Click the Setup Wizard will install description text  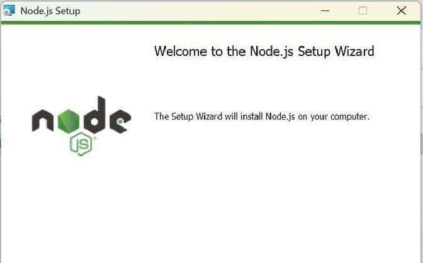pyautogui.click(x=262, y=116)
